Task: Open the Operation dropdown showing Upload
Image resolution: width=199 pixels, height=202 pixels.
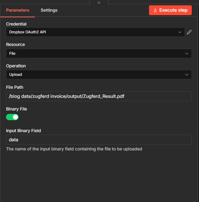Action: click(x=94, y=75)
